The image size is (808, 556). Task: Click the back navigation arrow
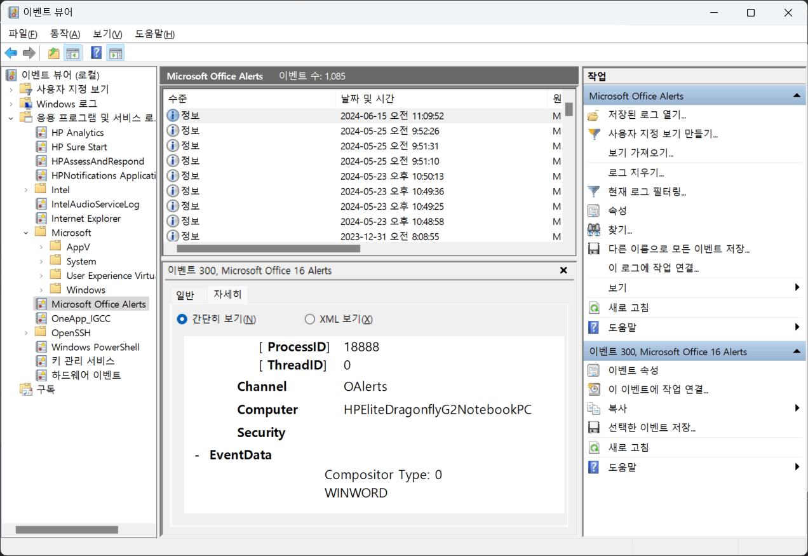[11, 53]
